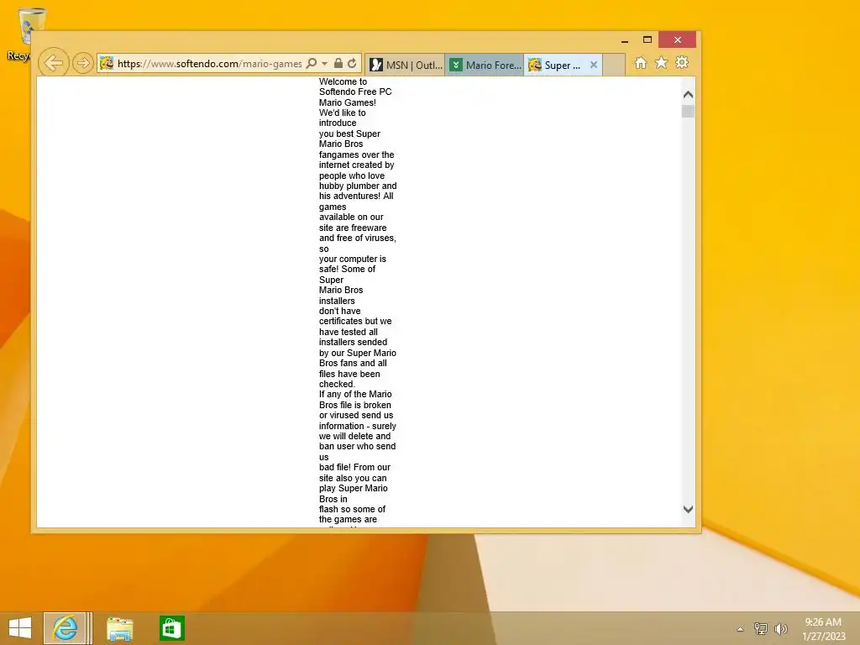Open the volume speaker icon

780,628
